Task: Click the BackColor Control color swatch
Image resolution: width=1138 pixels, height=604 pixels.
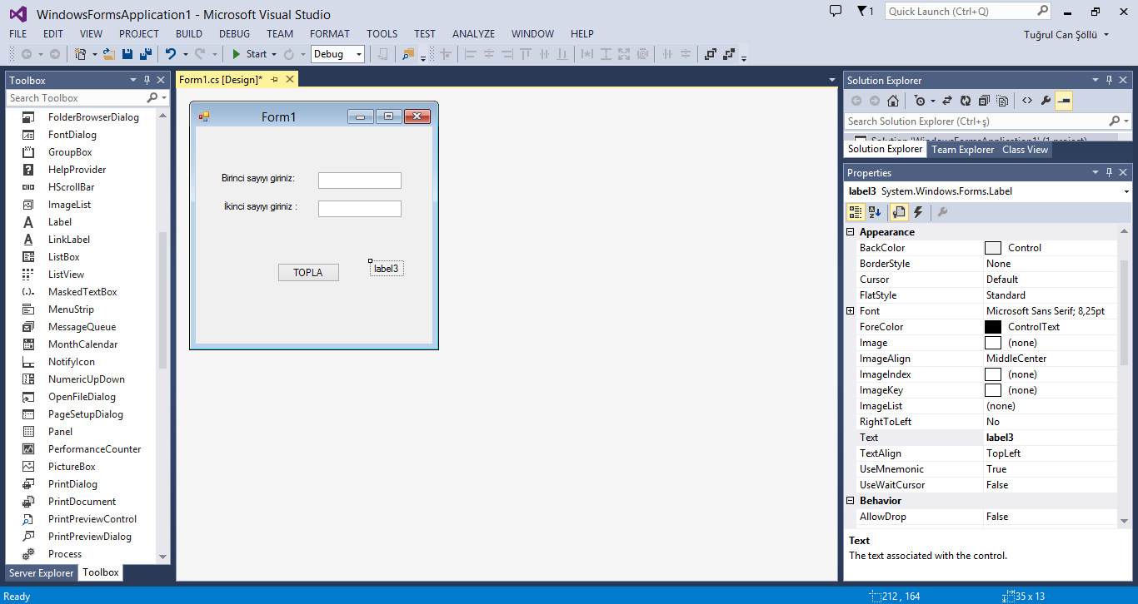Action: 993,248
